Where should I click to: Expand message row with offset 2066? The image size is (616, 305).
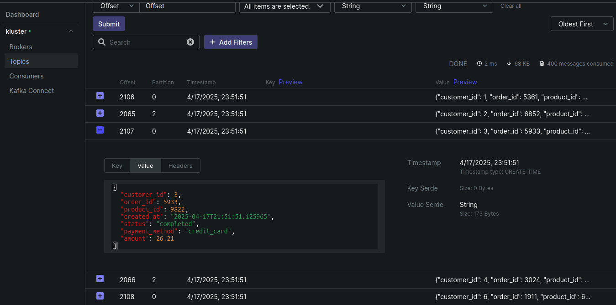(x=100, y=279)
